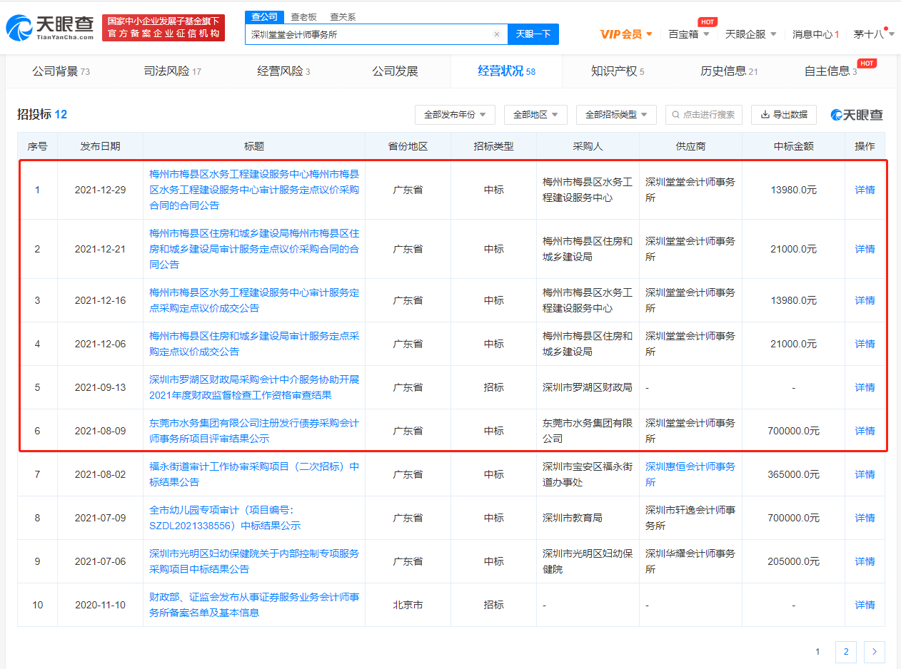Click the 中标金额 column header
The width and height of the screenshot is (901, 669).
[793, 146]
